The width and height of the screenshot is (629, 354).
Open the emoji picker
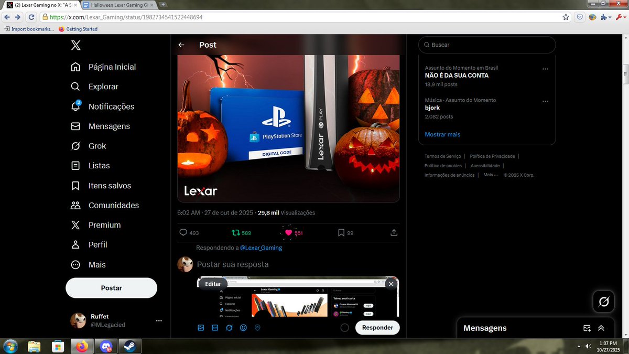point(243,328)
